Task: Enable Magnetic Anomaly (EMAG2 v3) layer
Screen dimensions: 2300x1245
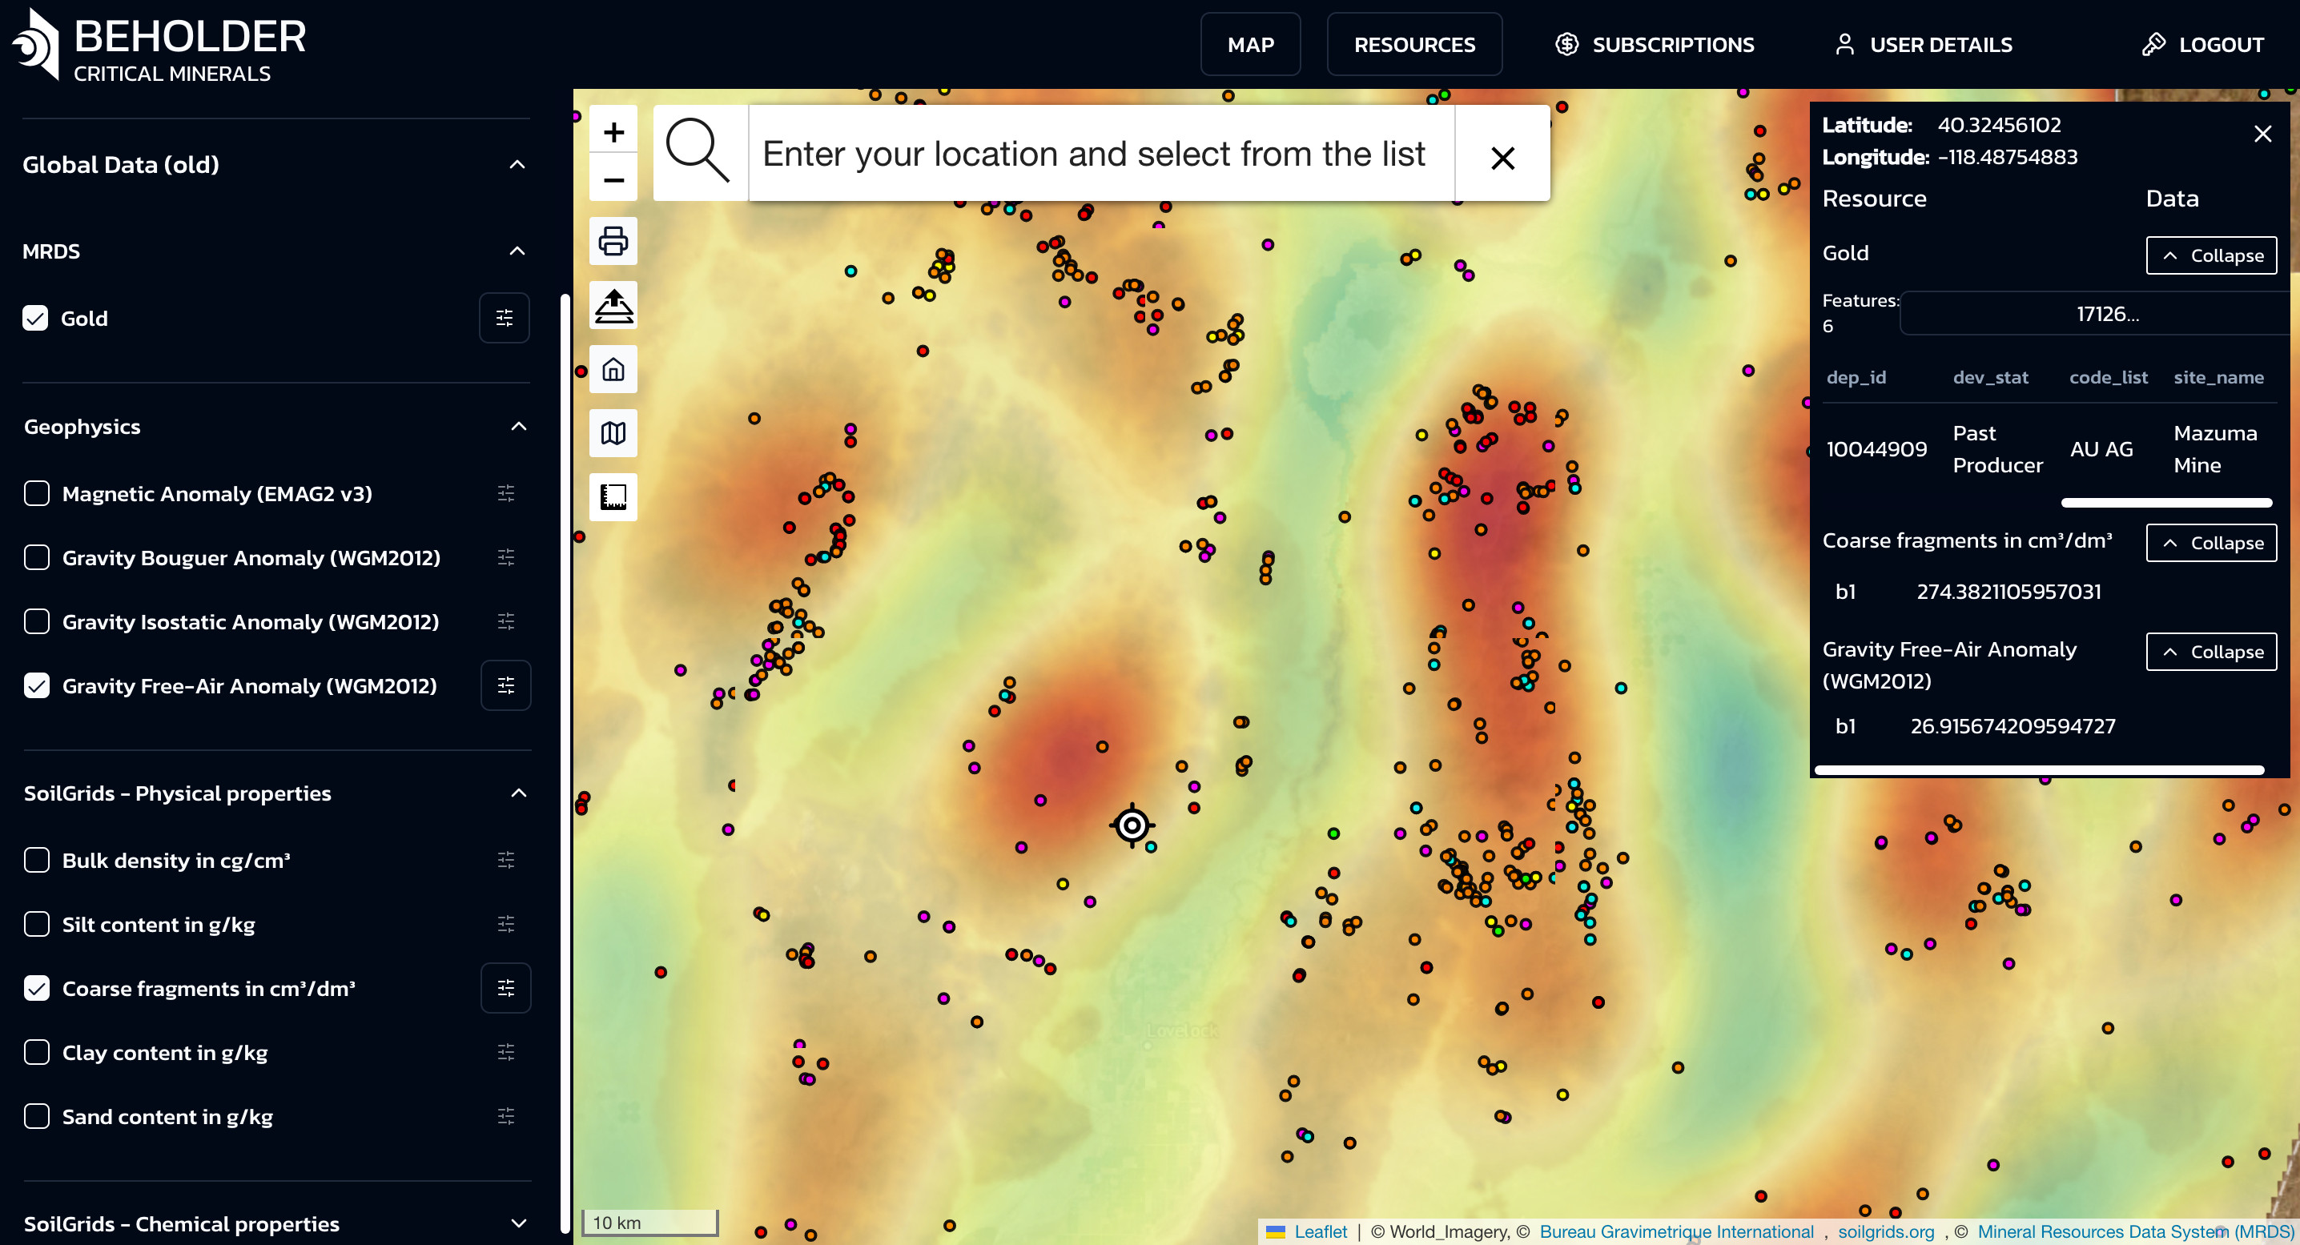Action: pos(37,493)
